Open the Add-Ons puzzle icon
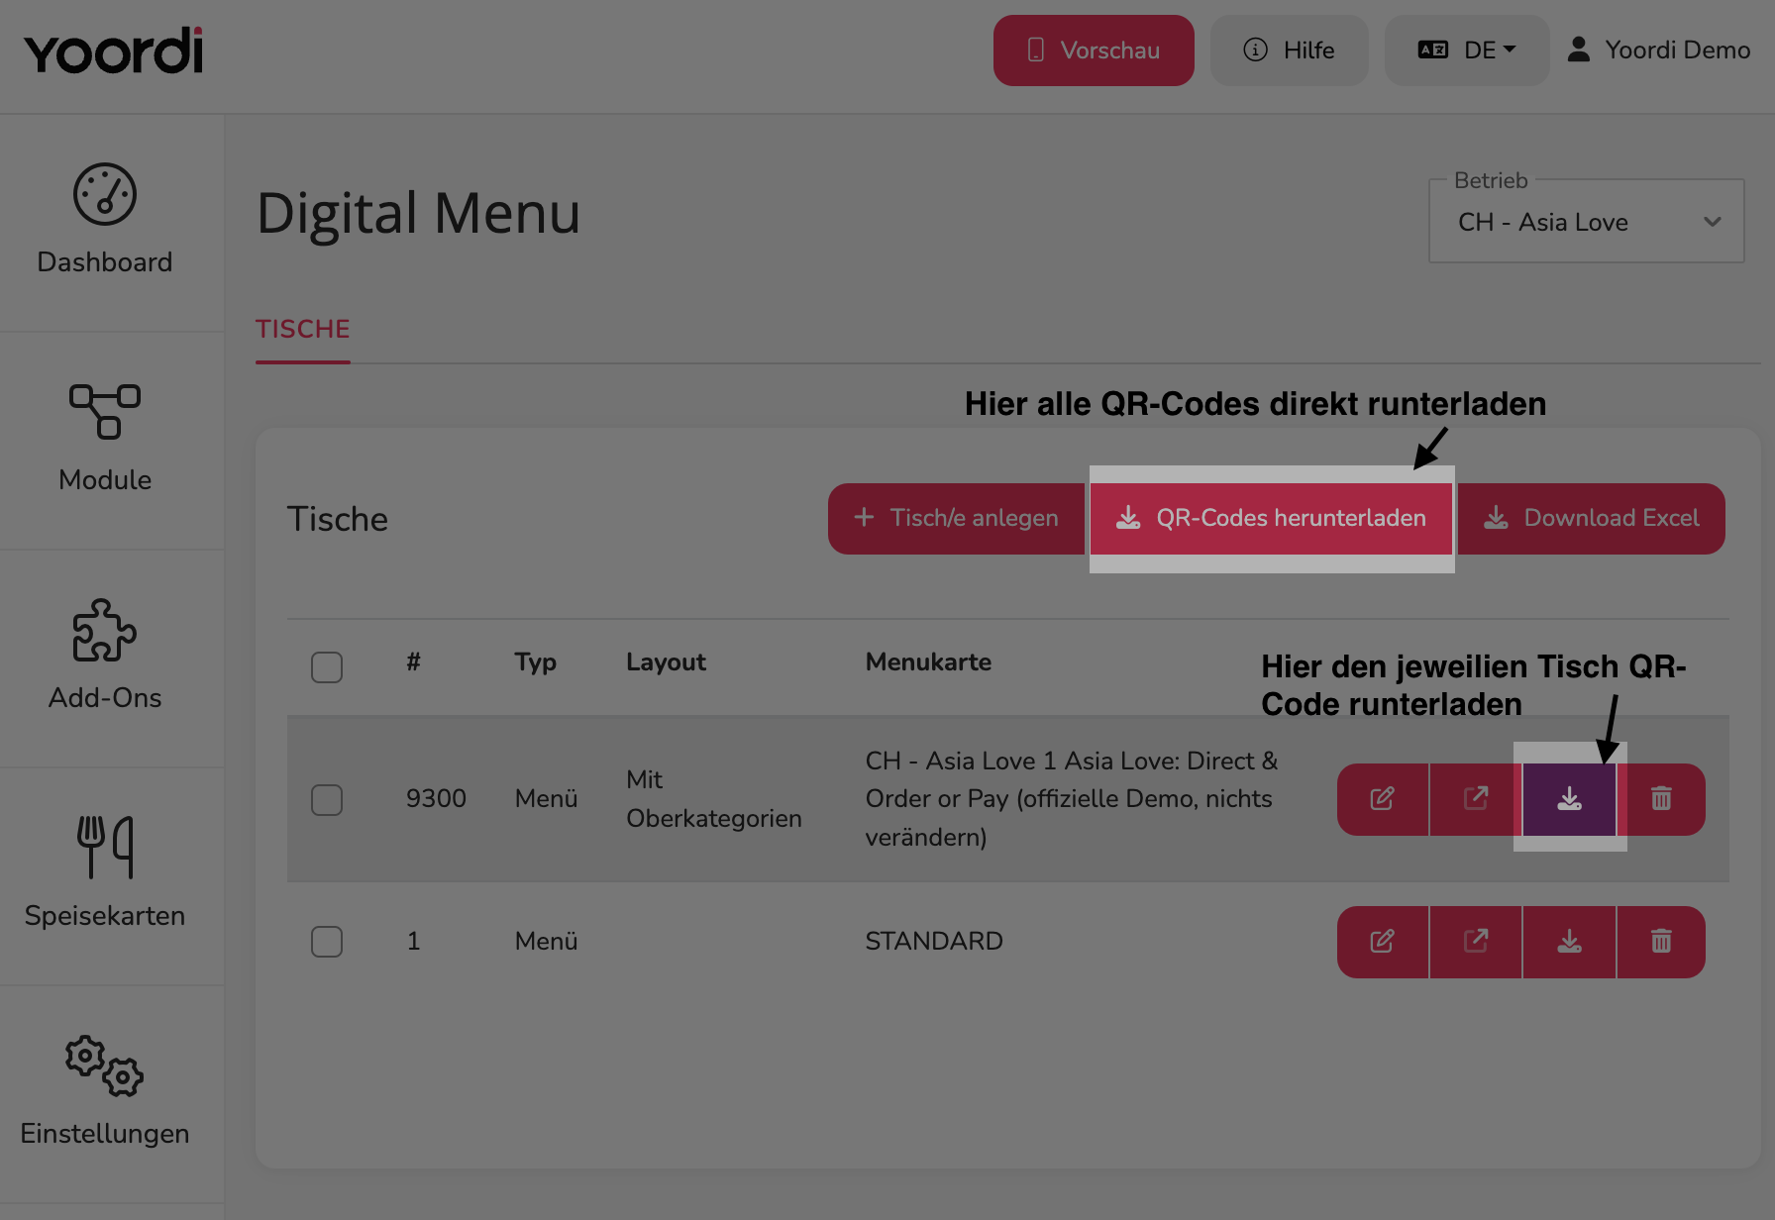This screenshot has height=1220, width=1775. point(105,630)
